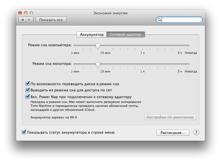Screen dimensions: 221x163
Task: Switch to the Аккумулятор tab
Action: [92, 34]
